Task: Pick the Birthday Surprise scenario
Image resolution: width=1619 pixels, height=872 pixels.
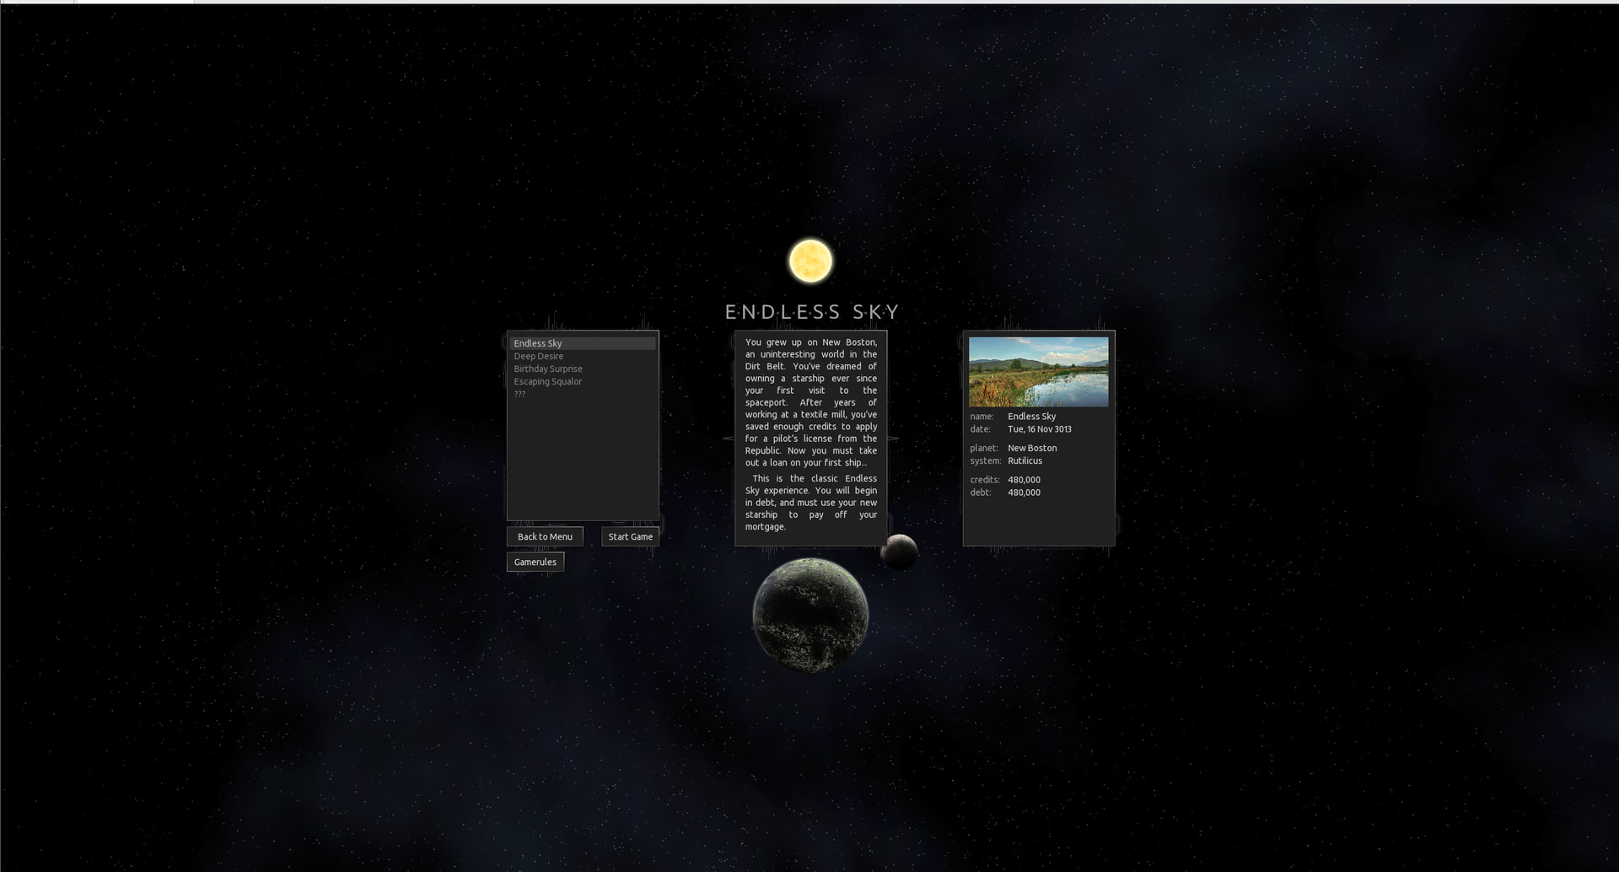Action: 548,369
